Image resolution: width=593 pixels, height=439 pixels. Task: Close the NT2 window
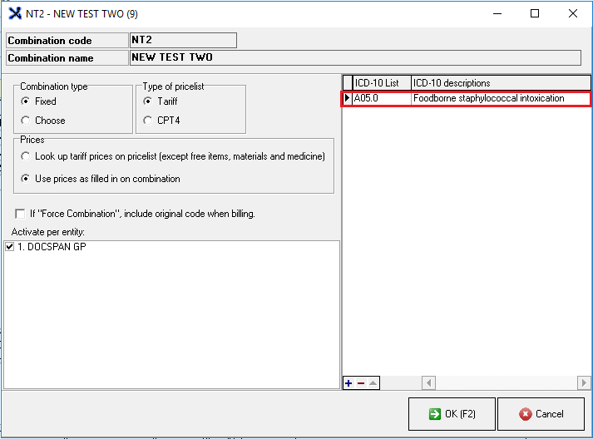click(572, 13)
